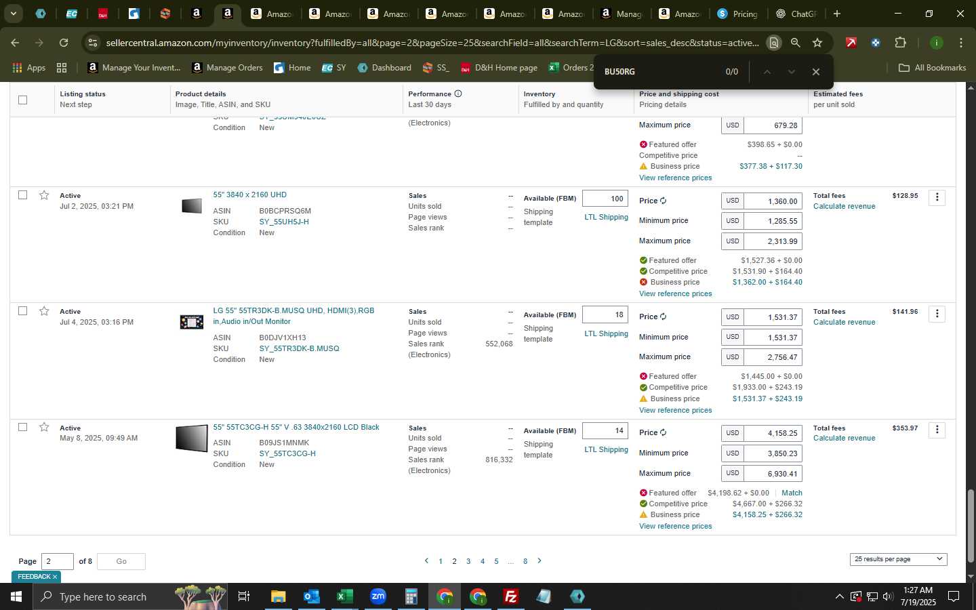
Task: Edit the page number field
Action: [x=58, y=561]
